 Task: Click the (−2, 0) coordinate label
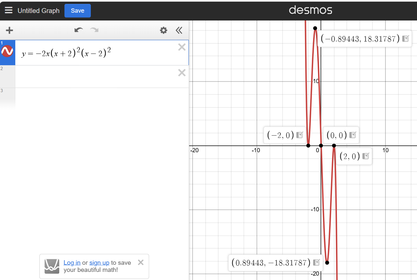point(280,135)
